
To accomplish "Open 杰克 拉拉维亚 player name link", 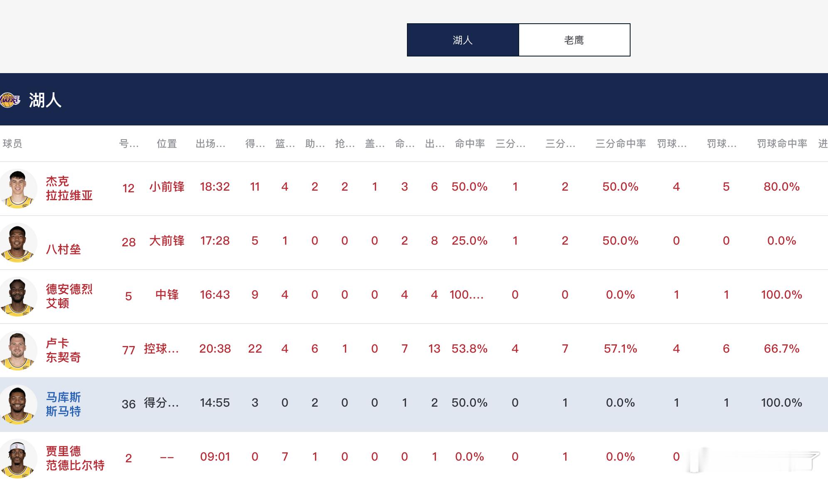I will [x=69, y=188].
